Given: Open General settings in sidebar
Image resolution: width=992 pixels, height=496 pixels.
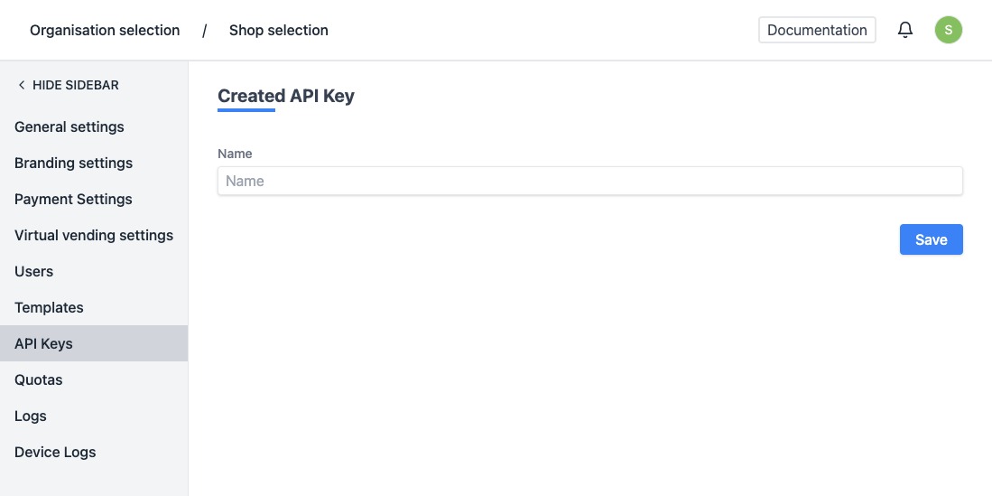Looking at the screenshot, I should coord(70,126).
